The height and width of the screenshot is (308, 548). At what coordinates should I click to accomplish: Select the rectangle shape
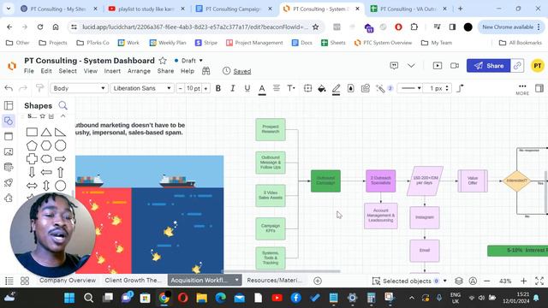click(x=32, y=132)
